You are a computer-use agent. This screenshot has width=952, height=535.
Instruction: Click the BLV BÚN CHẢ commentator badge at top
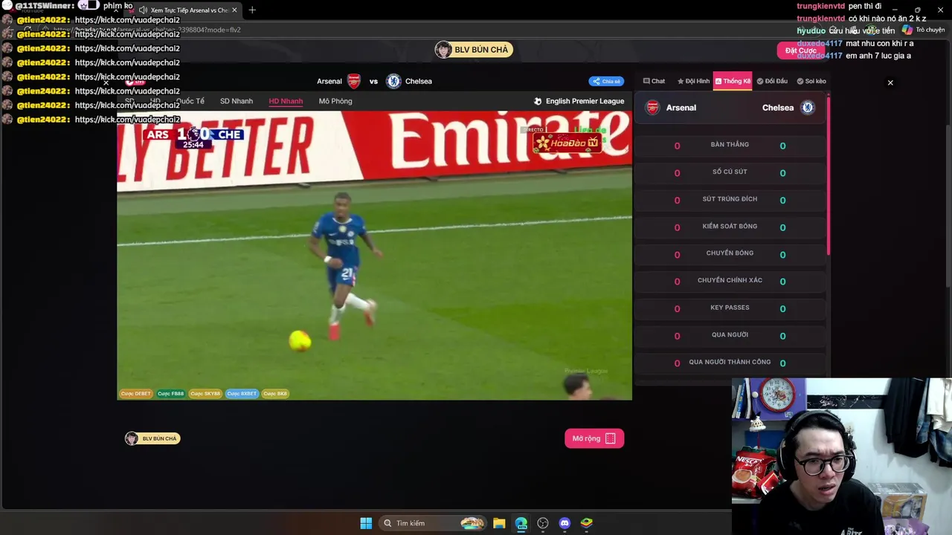tap(474, 50)
